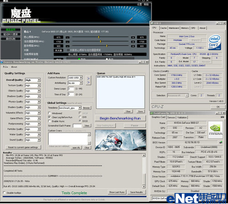Click View button for screenshot frame
Image resolution: width=228 pixels, height=204 pixels.
[87, 125]
